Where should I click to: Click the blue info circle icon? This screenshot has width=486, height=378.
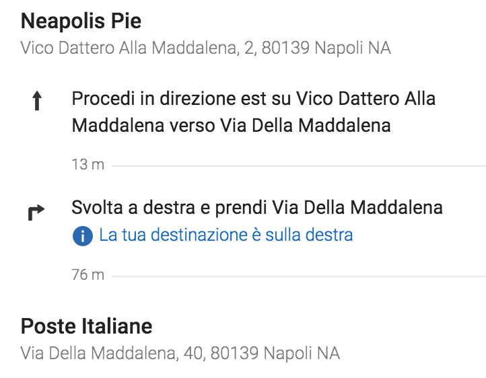(x=82, y=236)
